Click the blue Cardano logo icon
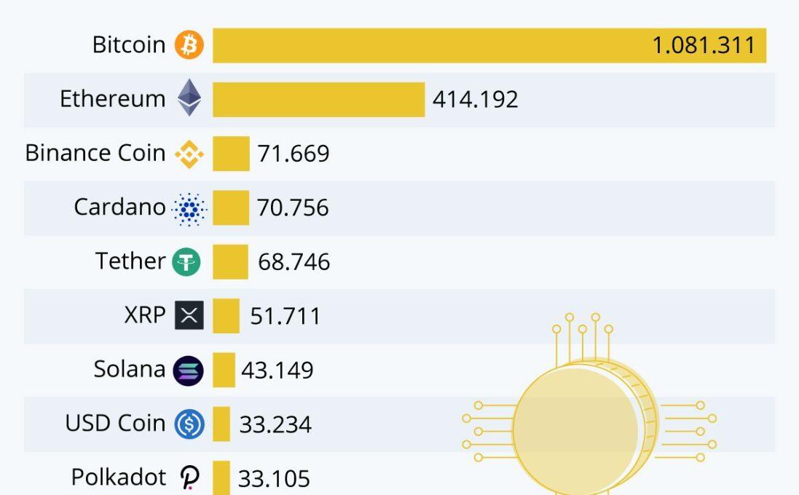 click(189, 208)
